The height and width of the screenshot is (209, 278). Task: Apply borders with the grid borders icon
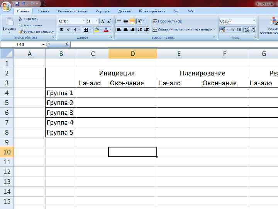pos(86,30)
